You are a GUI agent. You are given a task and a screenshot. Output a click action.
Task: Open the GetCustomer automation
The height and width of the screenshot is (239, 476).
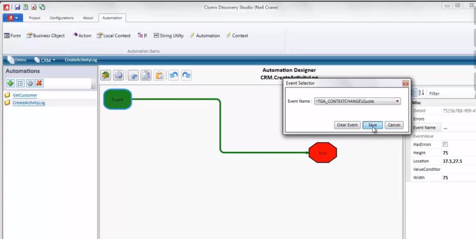(x=25, y=95)
